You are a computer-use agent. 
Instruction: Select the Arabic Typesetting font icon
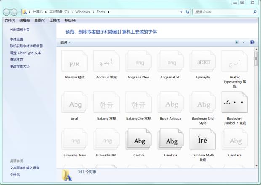[x=235, y=61]
